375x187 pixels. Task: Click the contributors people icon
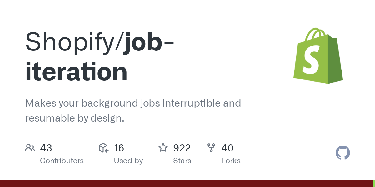tap(30, 148)
